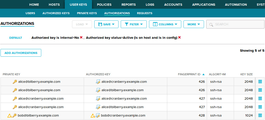Open the Filter dropdown

pos(134,24)
